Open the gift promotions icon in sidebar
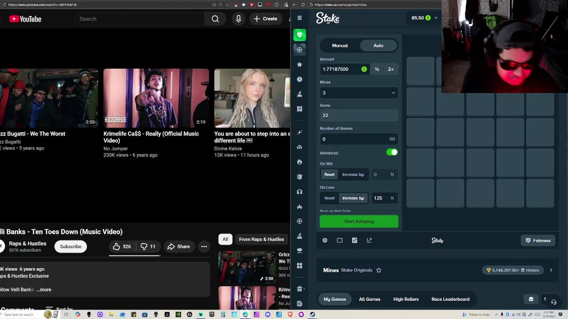The image size is (568, 319). (x=300, y=289)
